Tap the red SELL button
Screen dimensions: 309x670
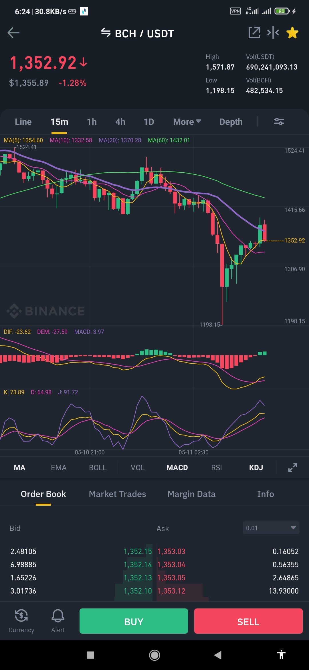248,621
